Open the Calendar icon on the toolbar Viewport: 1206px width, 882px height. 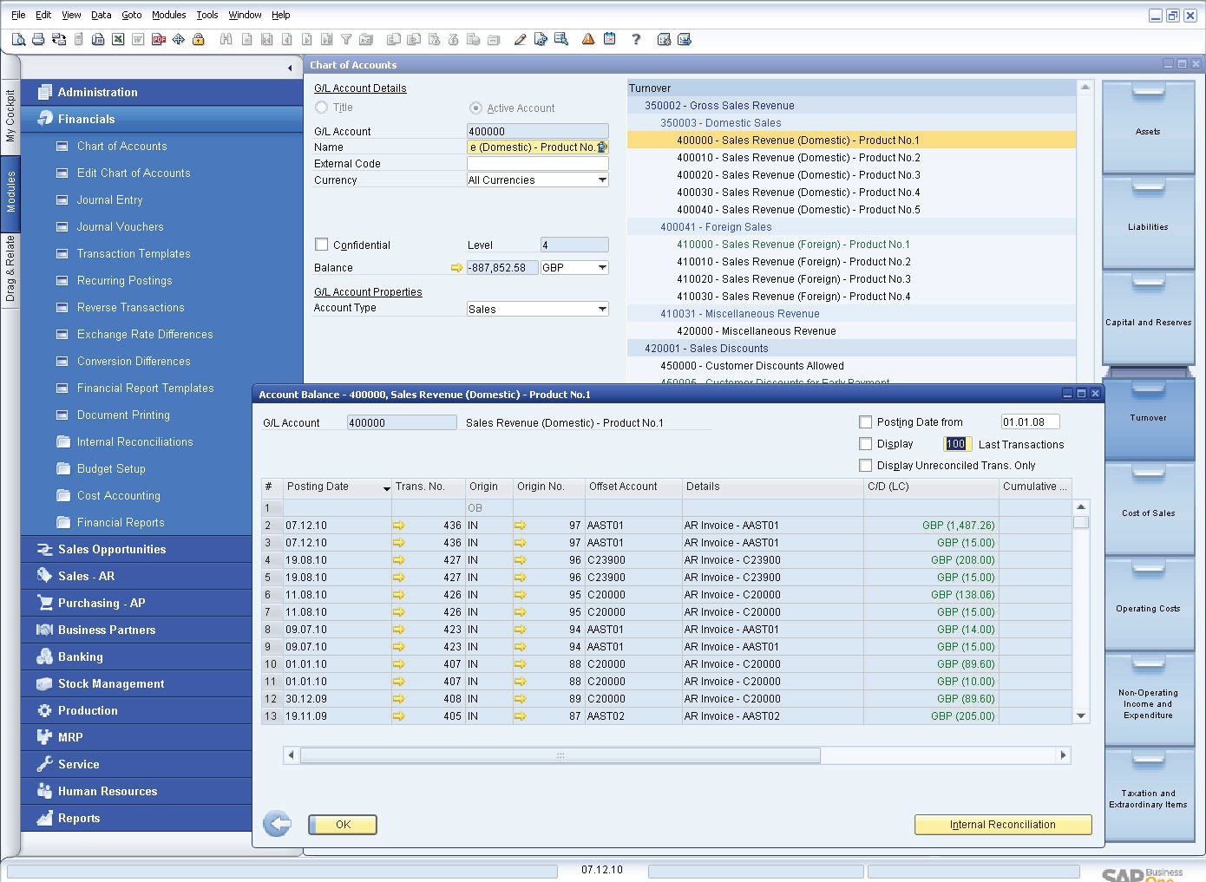tap(610, 39)
